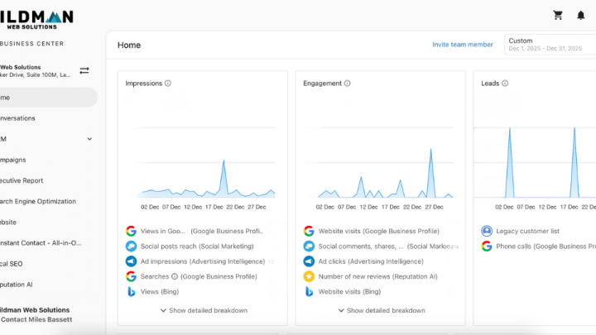
Task: Click Google icon beside Searches
Action: (x=131, y=276)
